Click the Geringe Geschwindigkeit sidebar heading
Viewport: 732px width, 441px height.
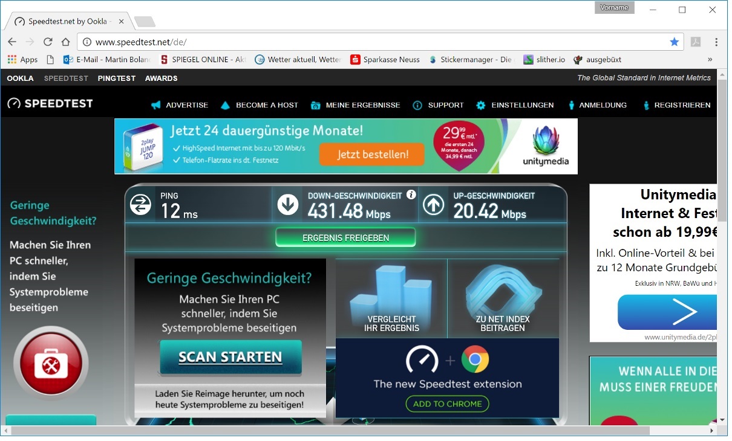point(53,213)
